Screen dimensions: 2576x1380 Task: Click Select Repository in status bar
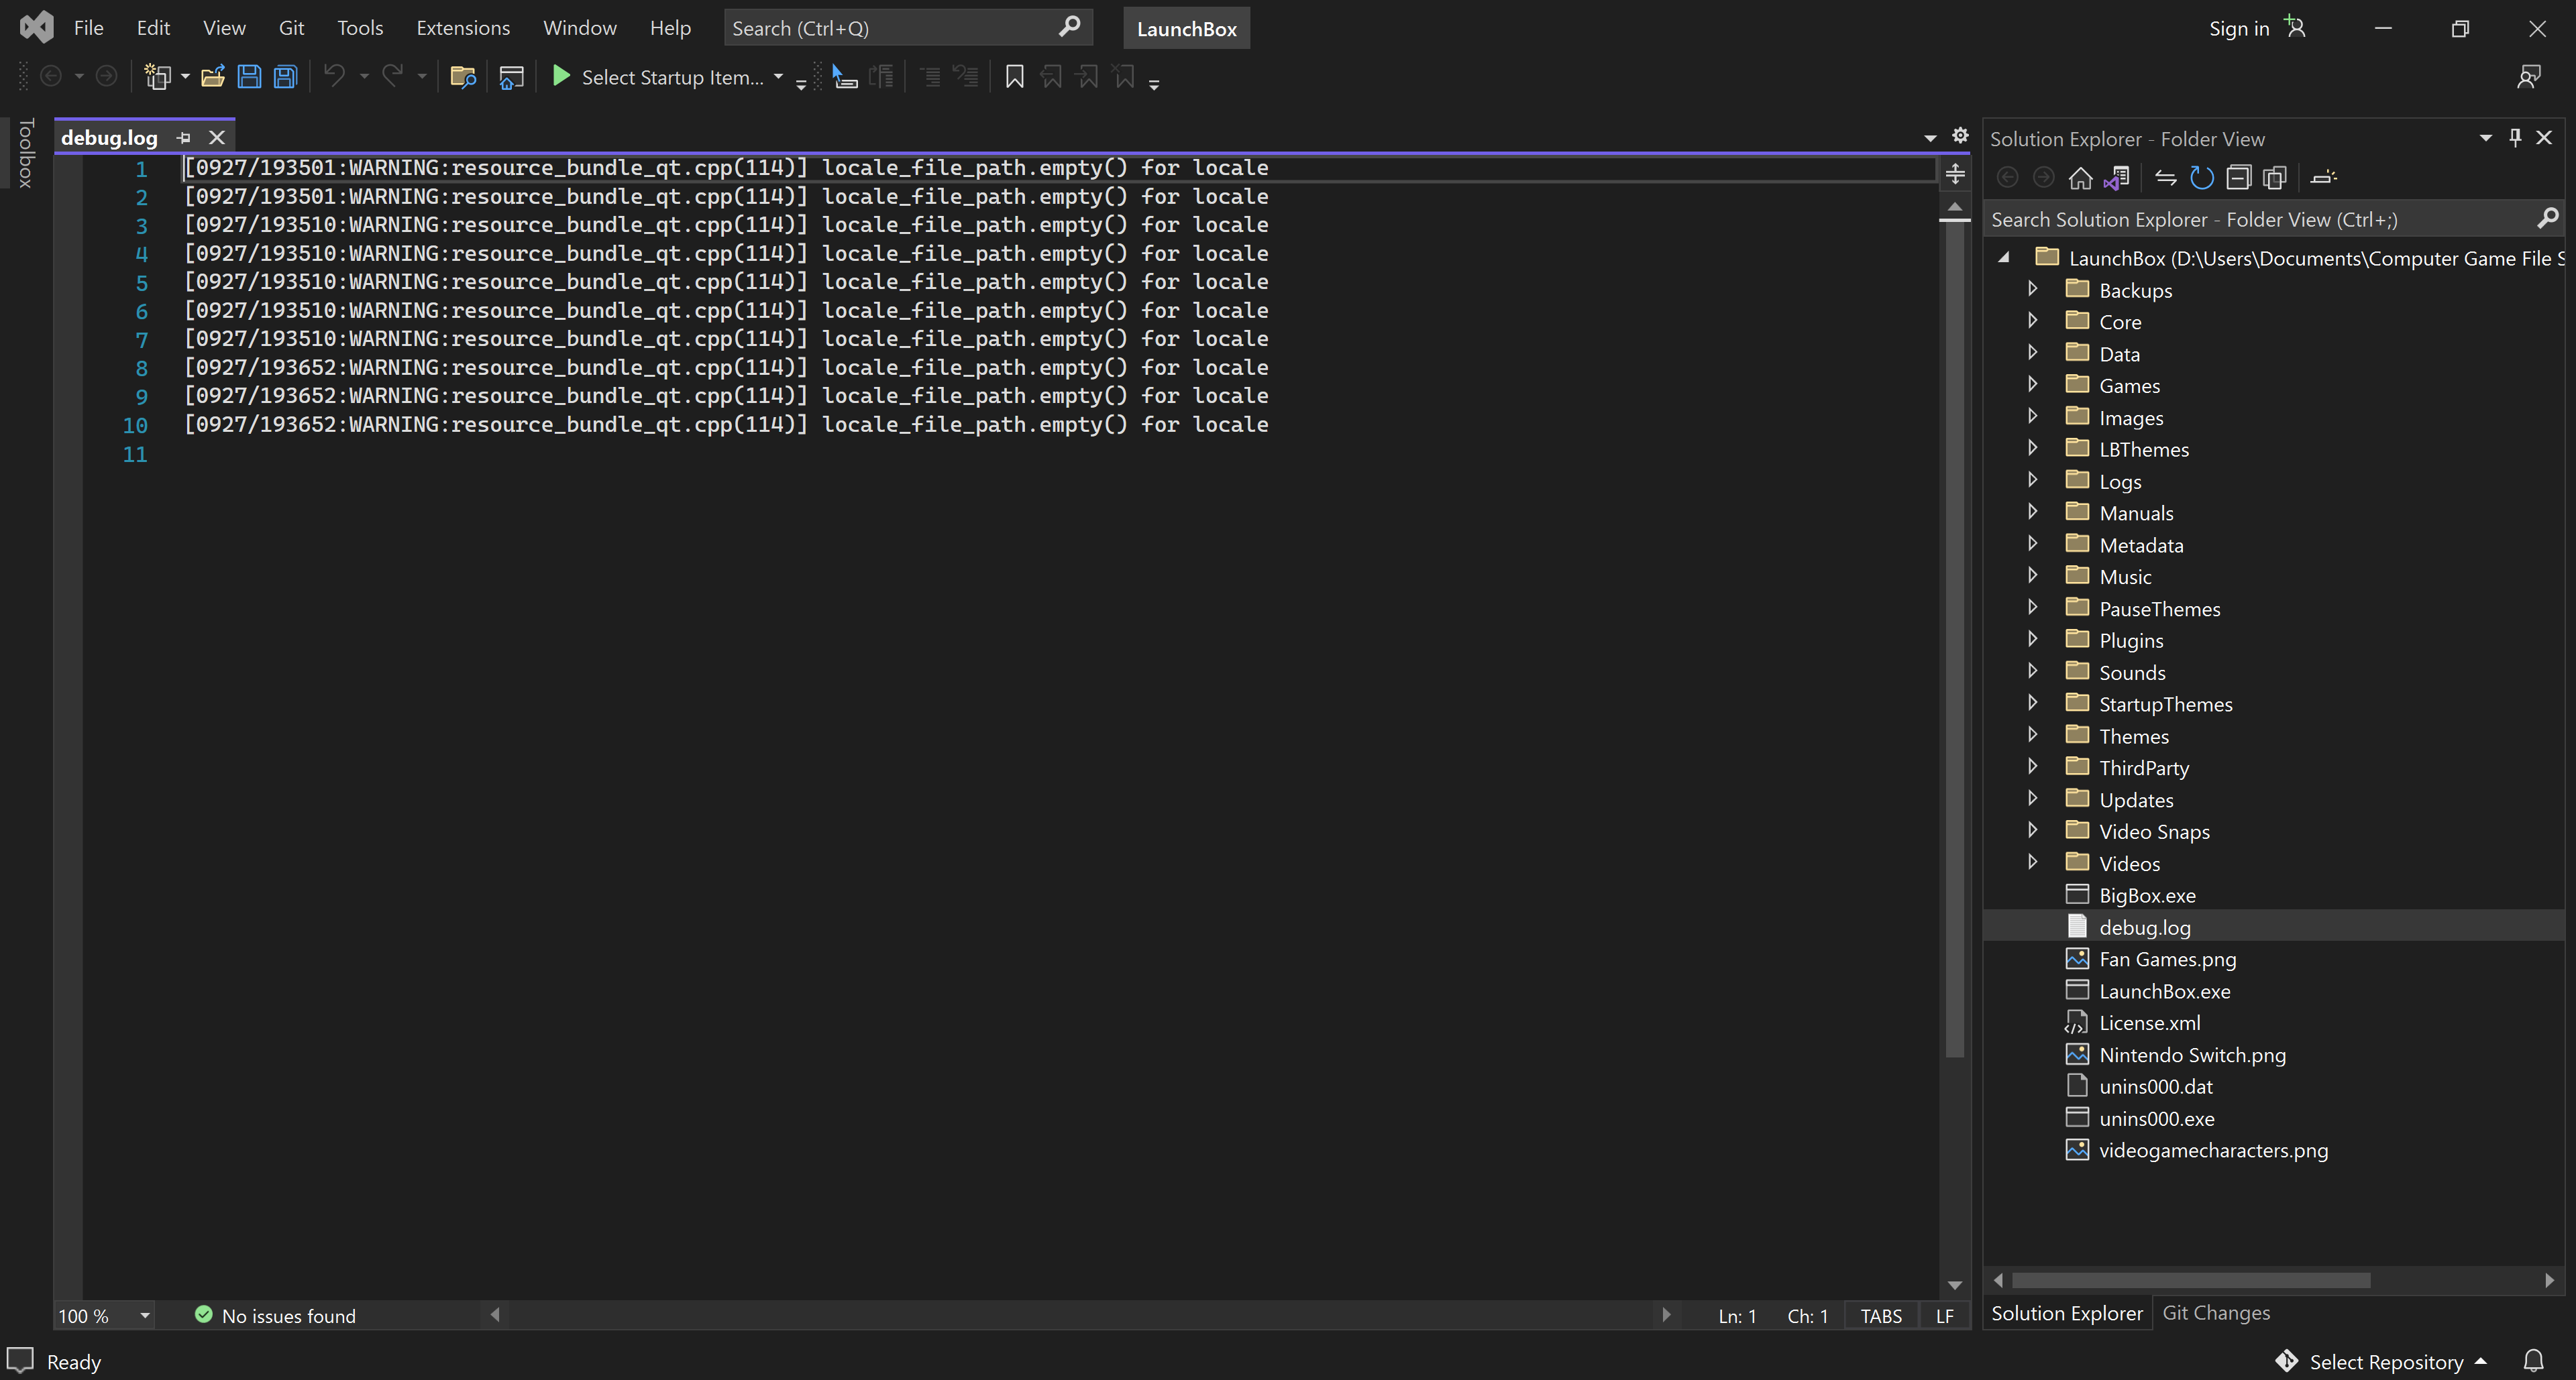pos(2386,1361)
